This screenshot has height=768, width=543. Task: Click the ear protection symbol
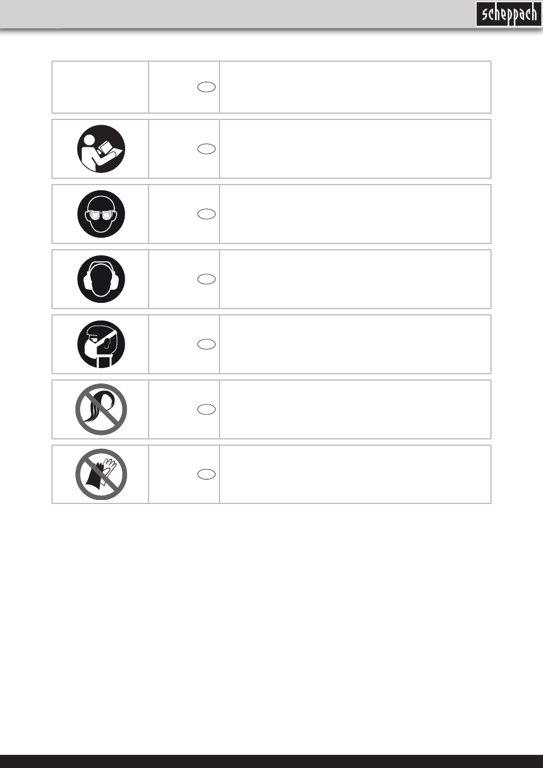click(101, 279)
